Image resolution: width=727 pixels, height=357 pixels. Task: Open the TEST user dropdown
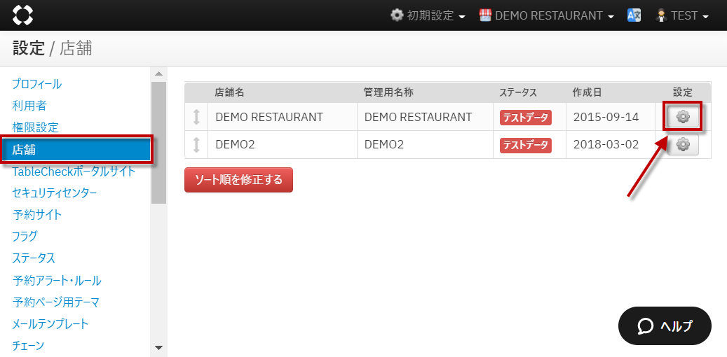[681, 15]
